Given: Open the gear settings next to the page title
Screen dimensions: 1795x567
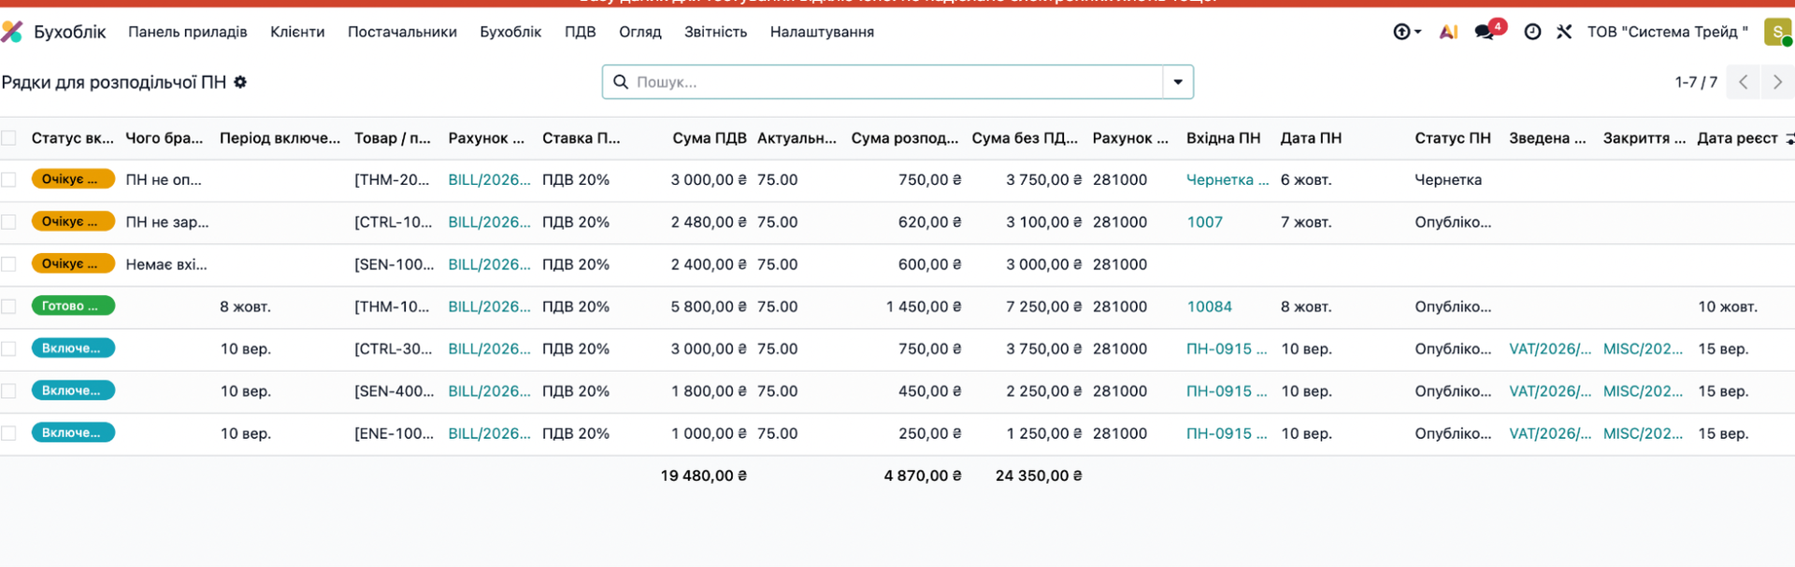Looking at the screenshot, I should [x=240, y=82].
